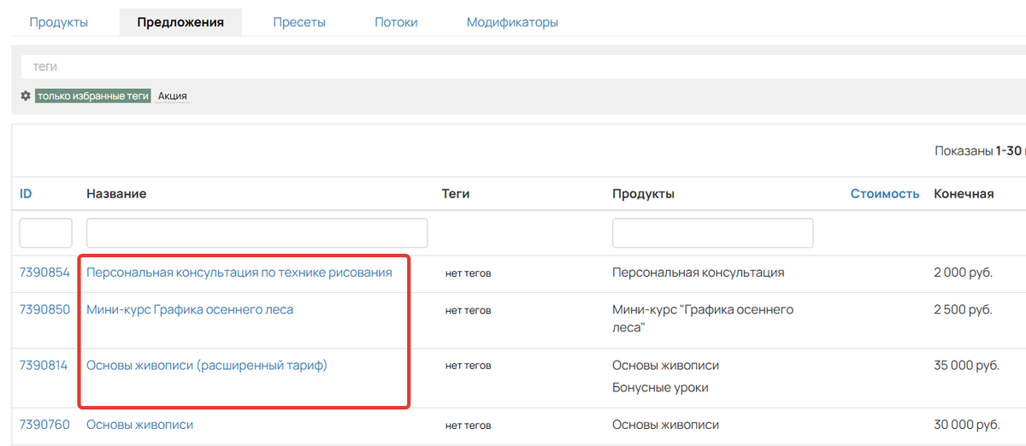Image resolution: width=1026 pixels, height=446 pixels.
Task: Open offer ID 7390850
Action: pyautogui.click(x=44, y=309)
